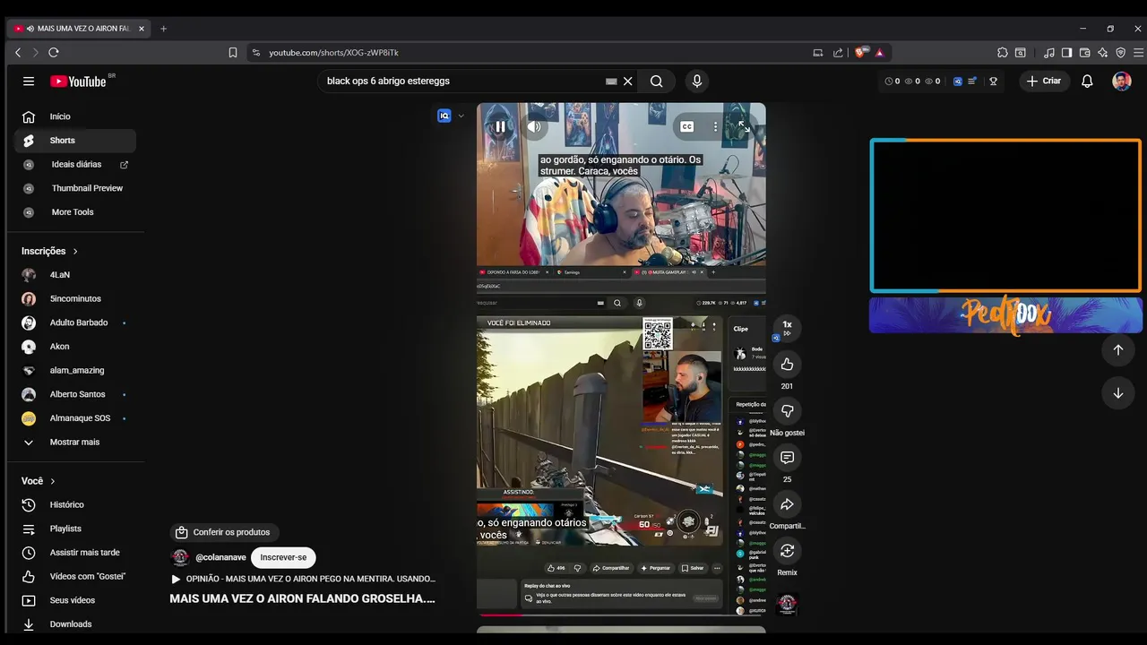Open the YouTube hamburger guide menu
Viewport: 1147px width, 645px height.
(29, 81)
